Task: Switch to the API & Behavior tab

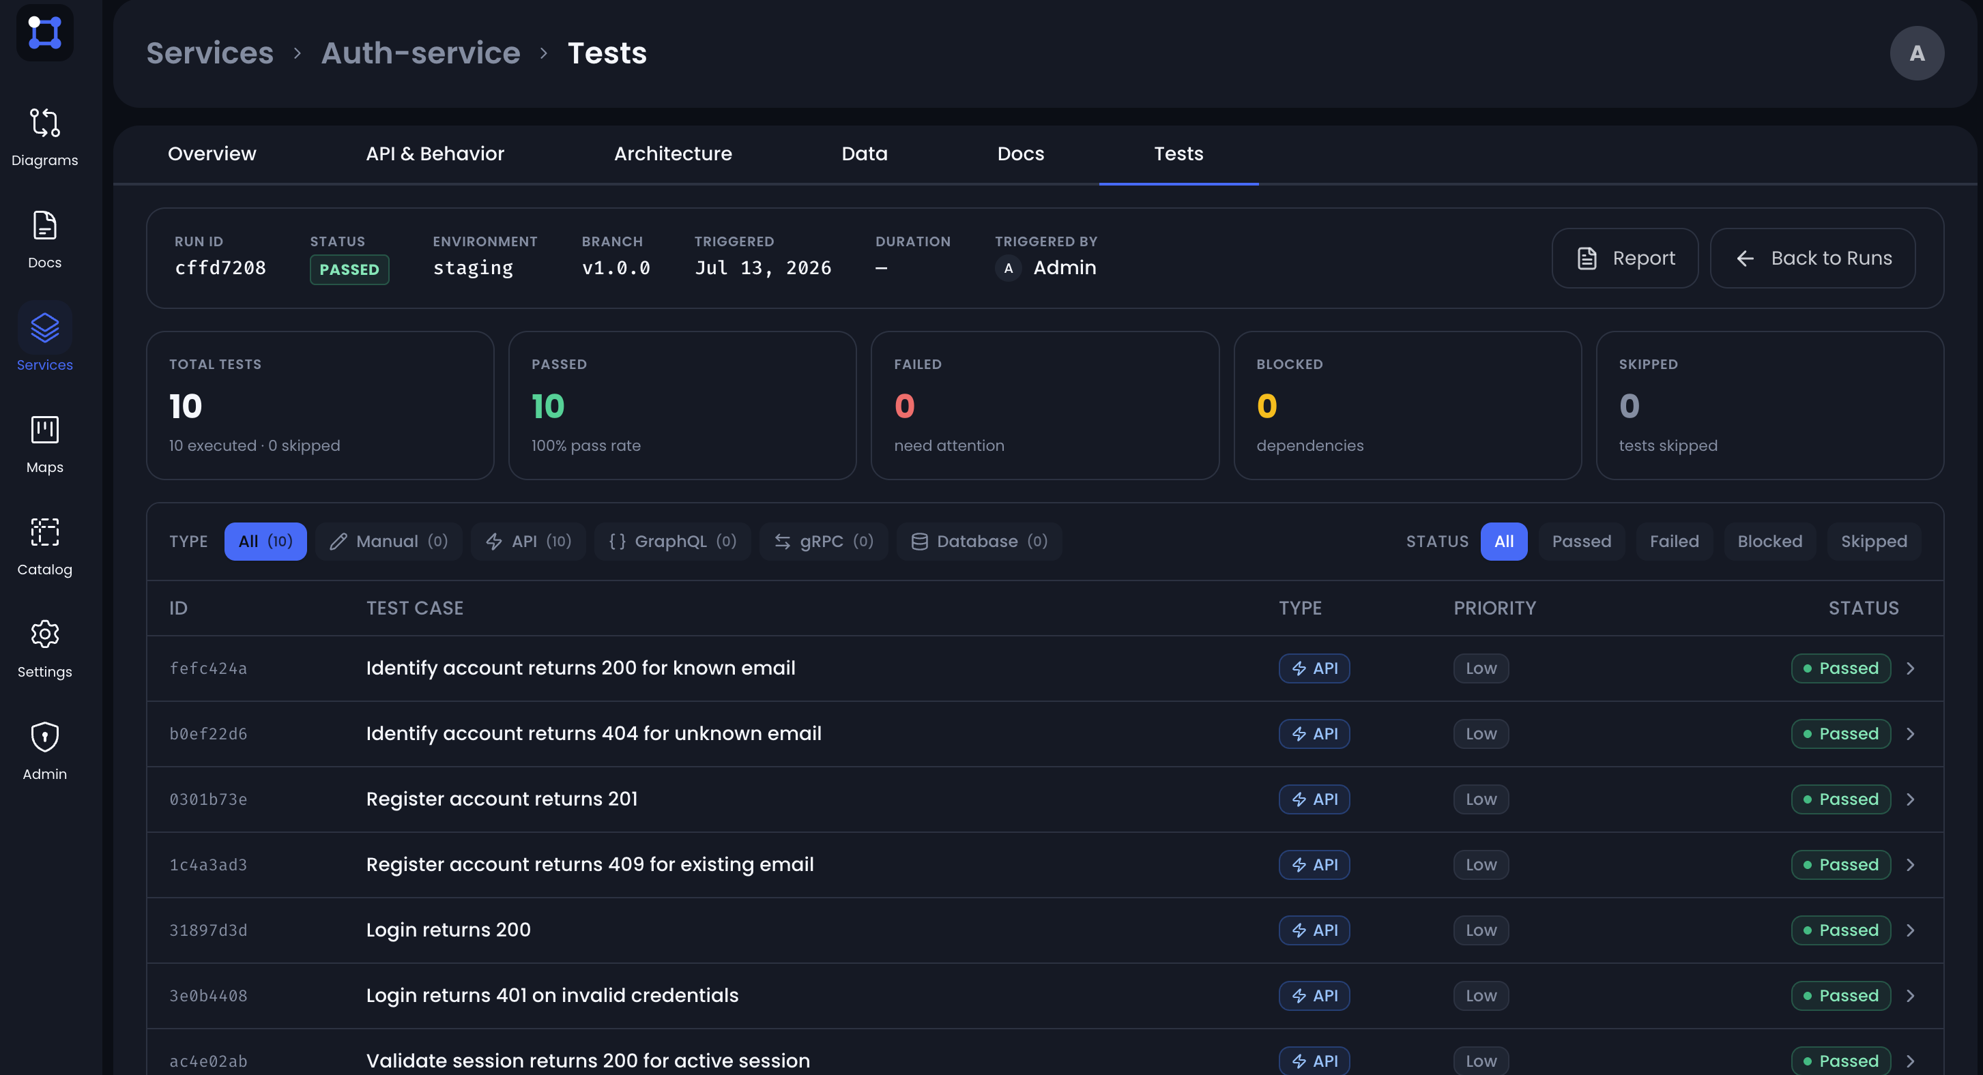Action: [x=435, y=154]
